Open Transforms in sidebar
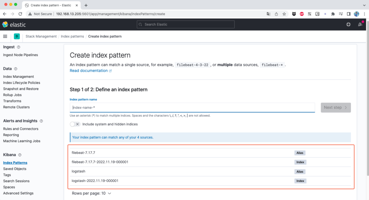 (x=12, y=101)
